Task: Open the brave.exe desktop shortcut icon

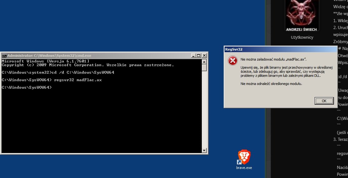Action: [244, 157]
